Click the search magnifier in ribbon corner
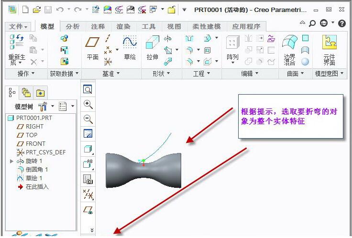This screenshot has height=238, width=352. pyautogui.click(x=312, y=23)
